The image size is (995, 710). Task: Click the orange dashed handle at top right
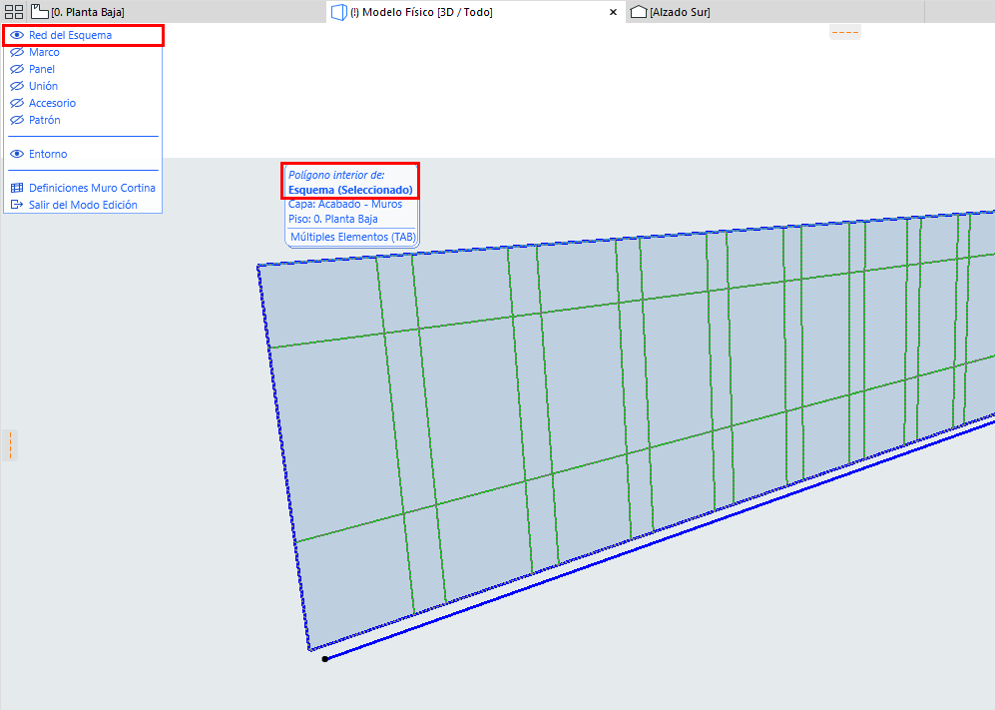tap(845, 32)
